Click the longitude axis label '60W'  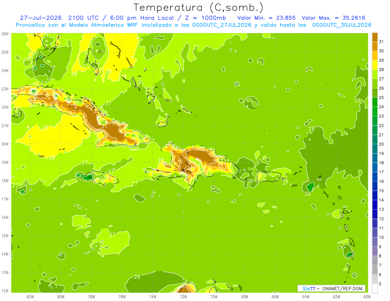(367, 296)
